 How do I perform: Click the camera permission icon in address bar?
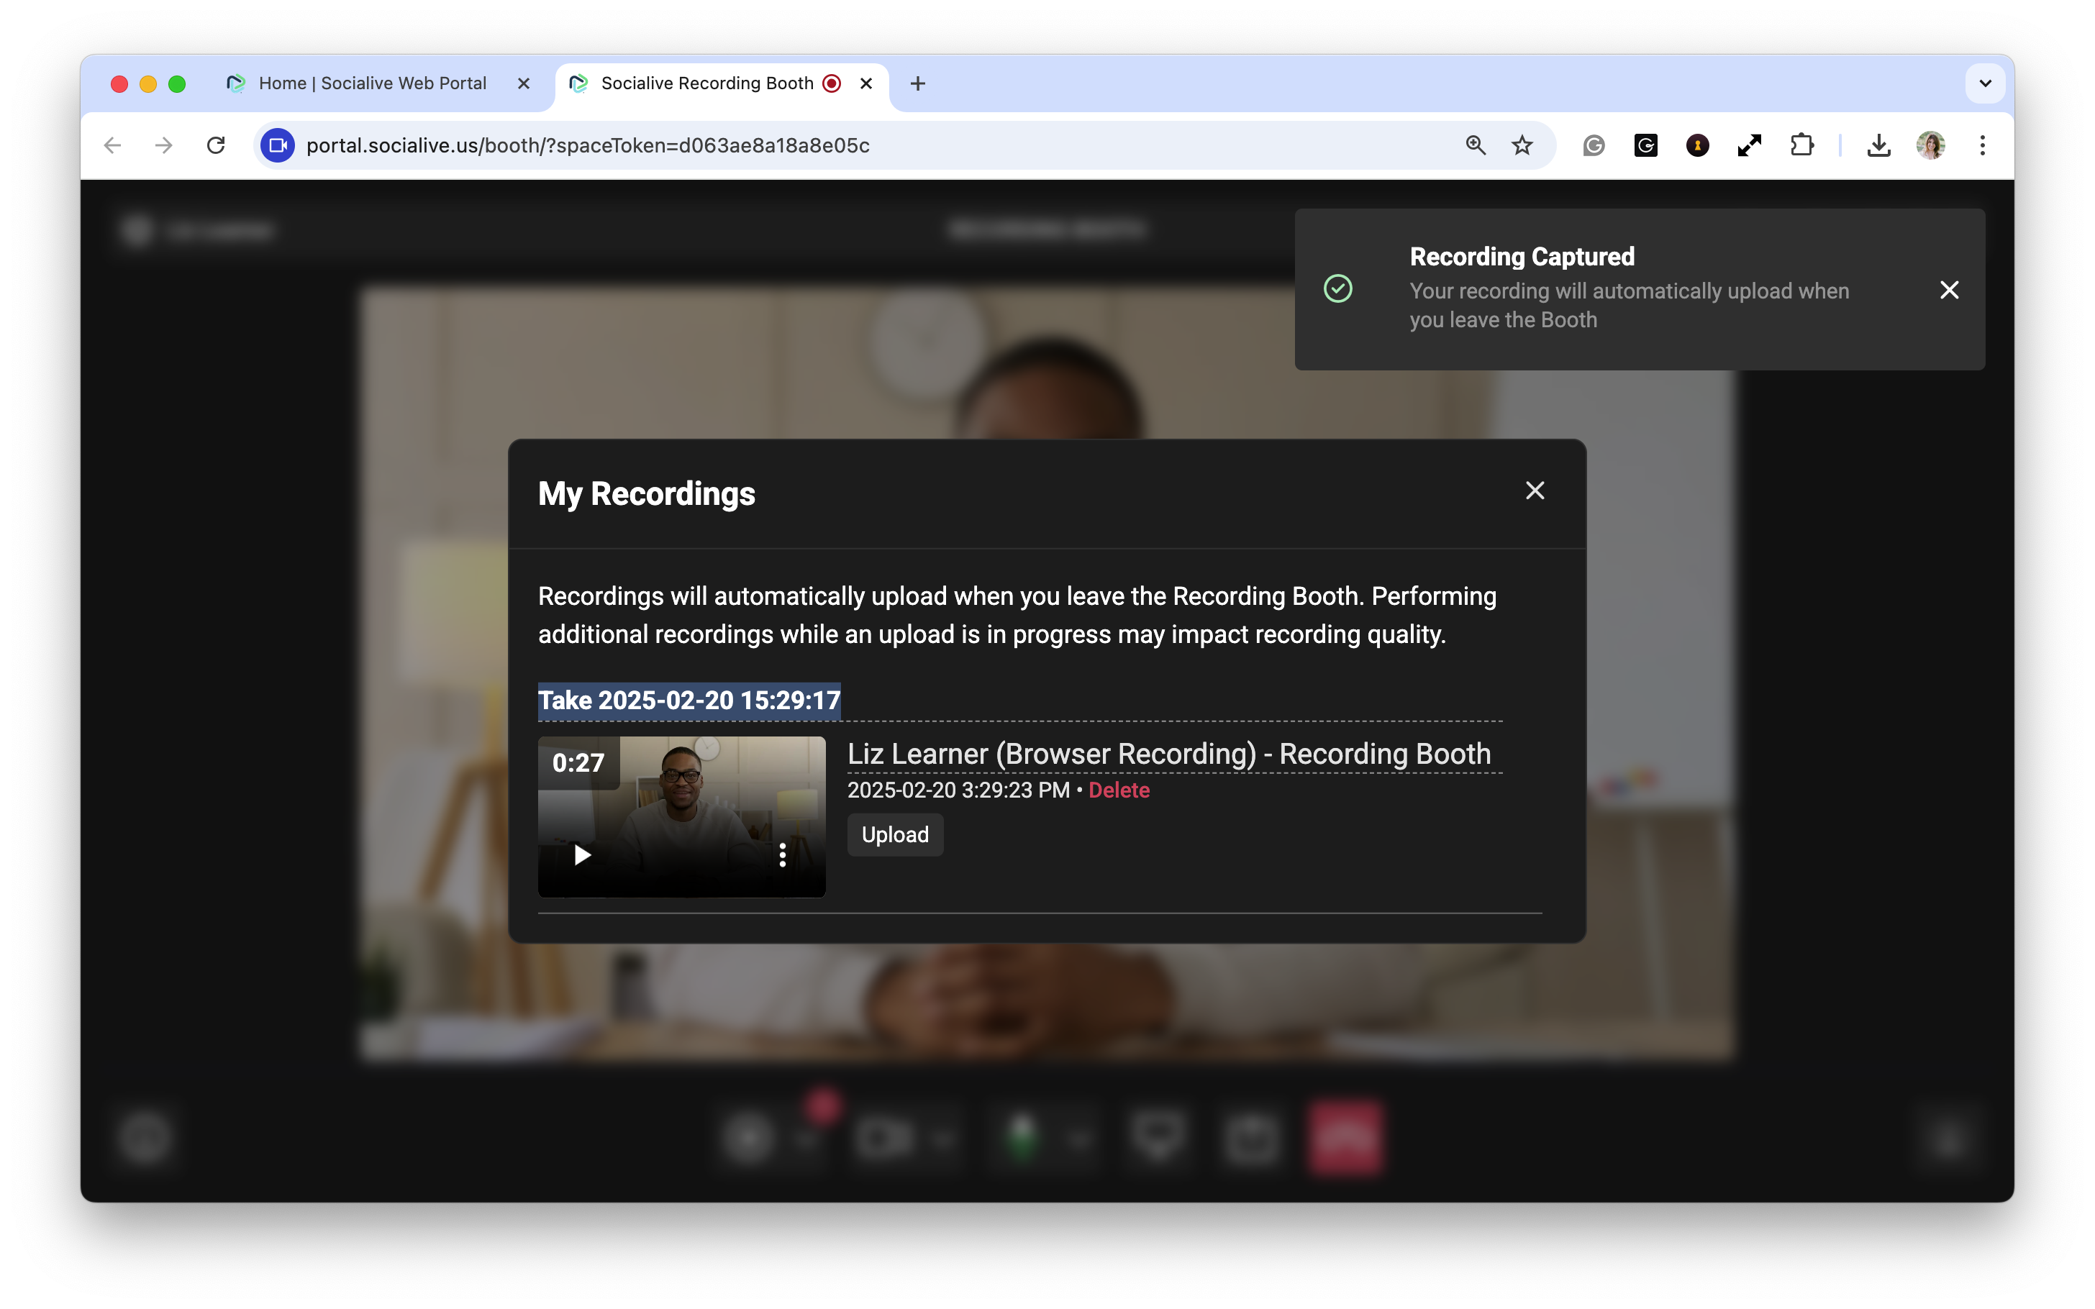[278, 145]
